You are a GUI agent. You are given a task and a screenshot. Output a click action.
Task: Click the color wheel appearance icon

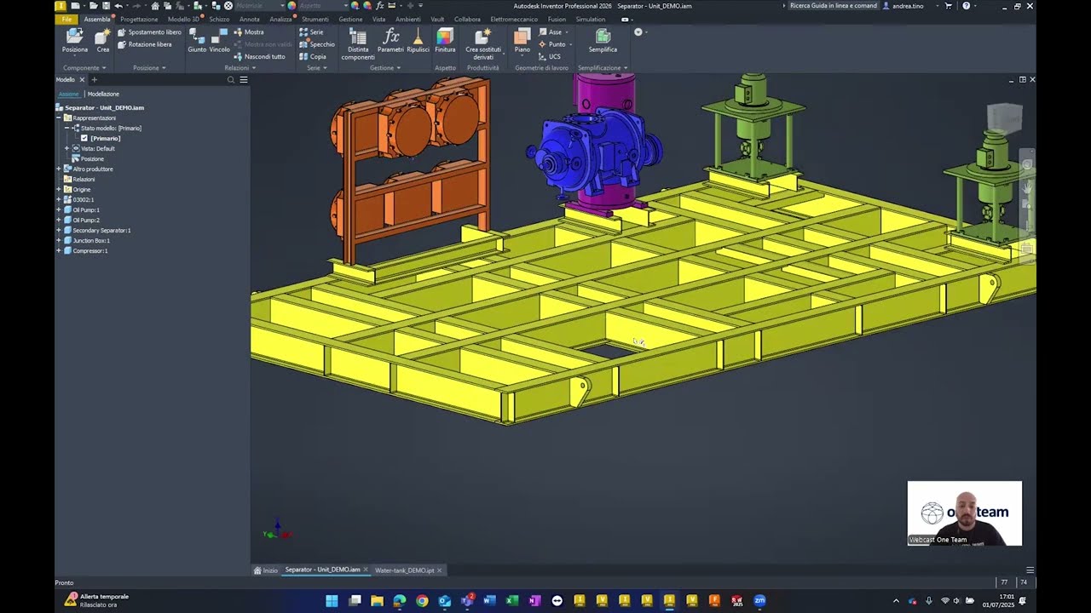pyautogui.click(x=292, y=6)
